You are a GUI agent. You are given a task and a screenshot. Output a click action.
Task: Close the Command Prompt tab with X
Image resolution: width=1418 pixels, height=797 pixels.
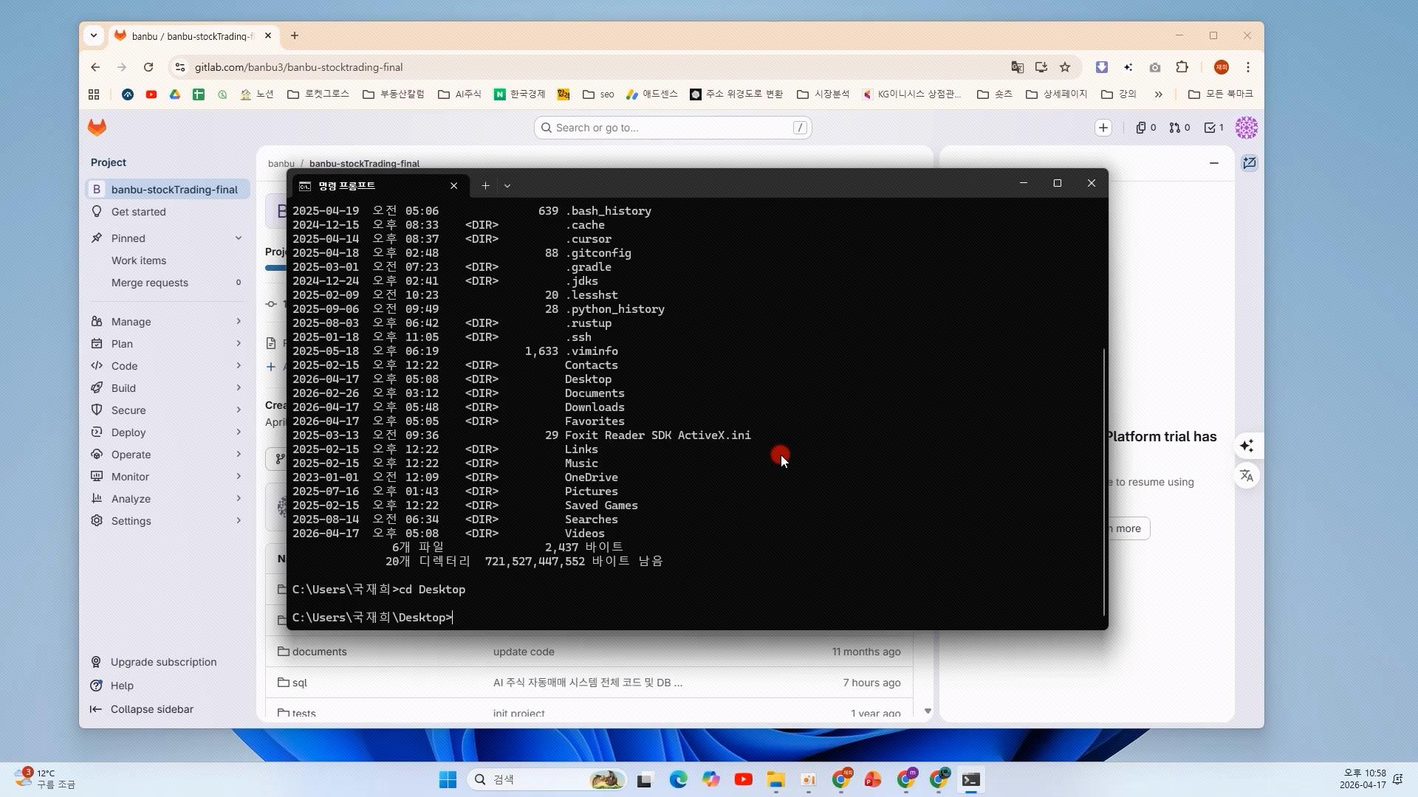pos(453,186)
